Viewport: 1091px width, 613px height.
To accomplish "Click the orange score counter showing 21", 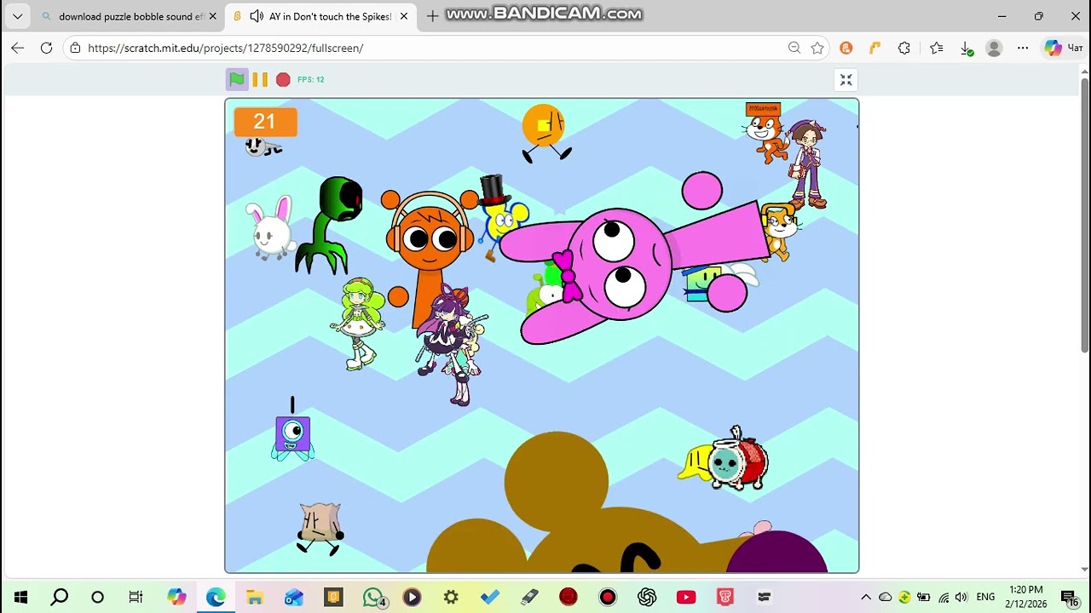I will coord(265,122).
